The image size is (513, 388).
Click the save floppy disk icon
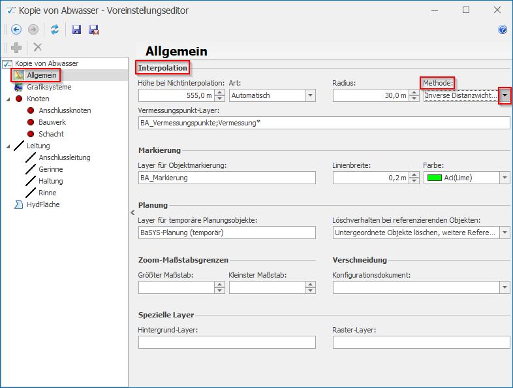click(76, 29)
